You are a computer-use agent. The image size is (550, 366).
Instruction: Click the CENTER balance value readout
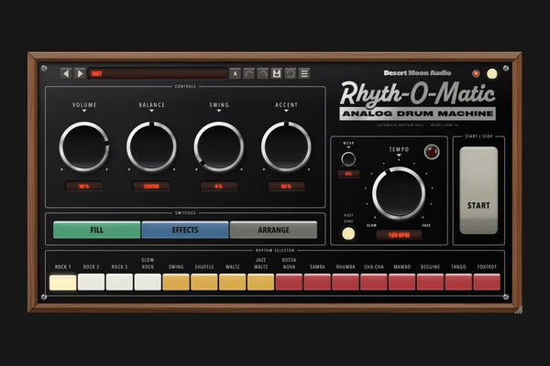[151, 187]
